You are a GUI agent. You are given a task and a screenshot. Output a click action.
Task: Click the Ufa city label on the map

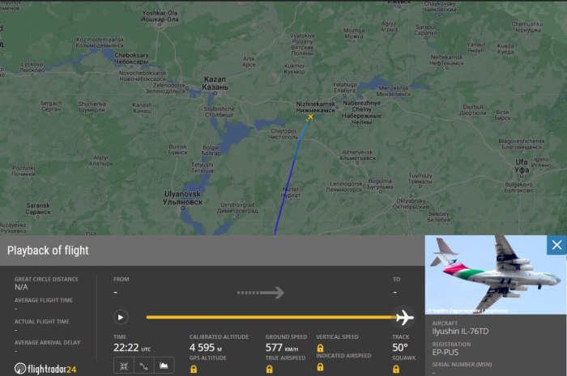[522, 166]
